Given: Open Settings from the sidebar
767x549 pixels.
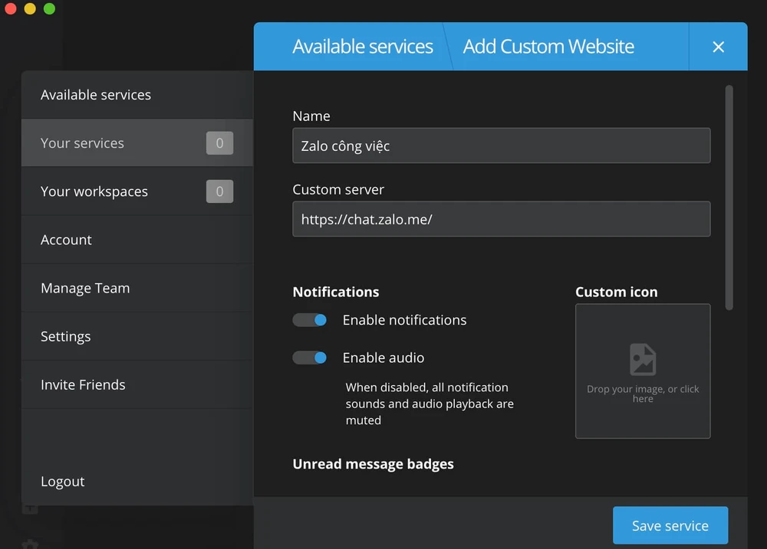Looking at the screenshot, I should click(x=65, y=336).
